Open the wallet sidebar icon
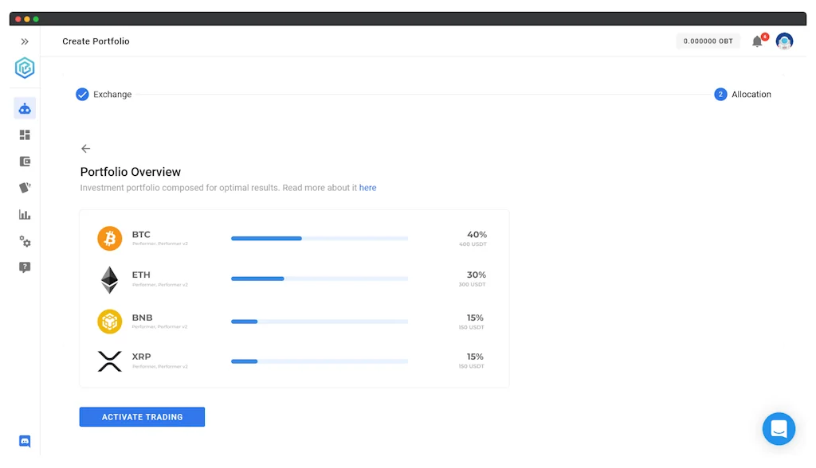This screenshot has width=816, height=468. 25,162
